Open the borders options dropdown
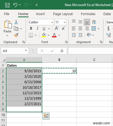 tap(36, 35)
